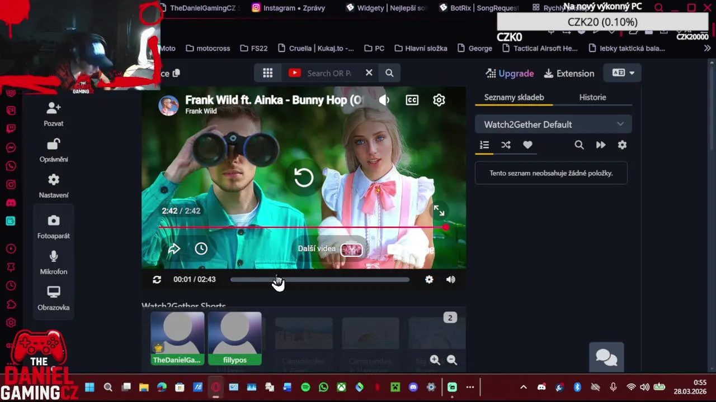The width and height of the screenshot is (716, 402).
Task: Click the Frank Wild channel avatar
Action: [x=168, y=105]
